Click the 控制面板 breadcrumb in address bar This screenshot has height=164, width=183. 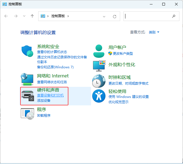tap(58, 16)
